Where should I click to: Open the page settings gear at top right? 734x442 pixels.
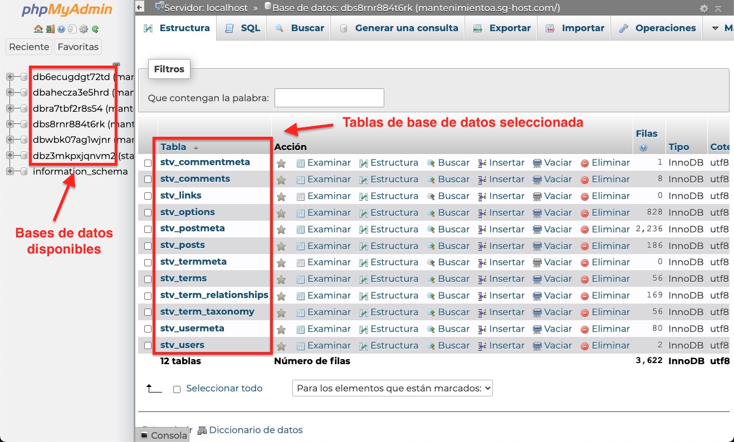(704, 8)
